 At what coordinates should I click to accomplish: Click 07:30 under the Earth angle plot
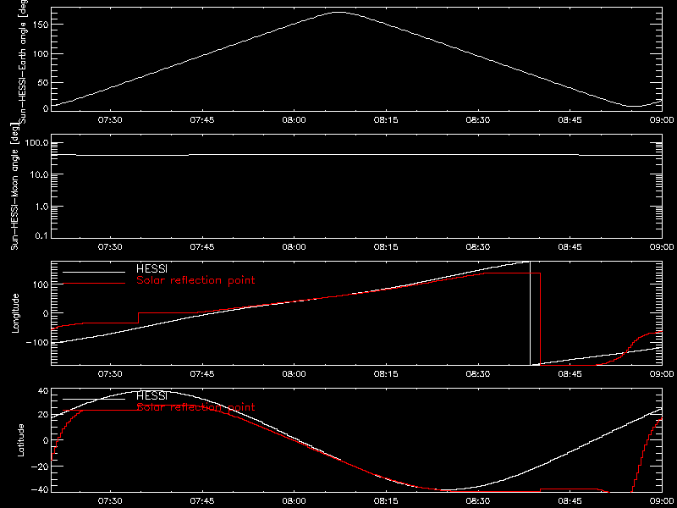(110, 120)
